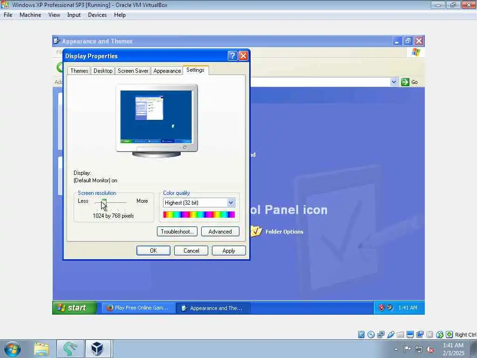Click the overlapping blue windows icon beside display icon
The height and width of the screenshot is (358, 477).
click(420, 335)
